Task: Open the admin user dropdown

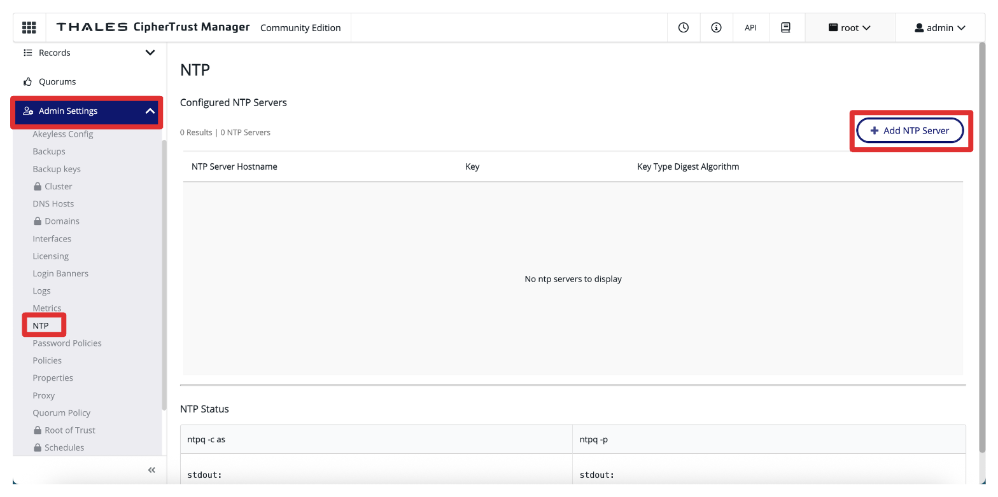Action: [x=939, y=27]
